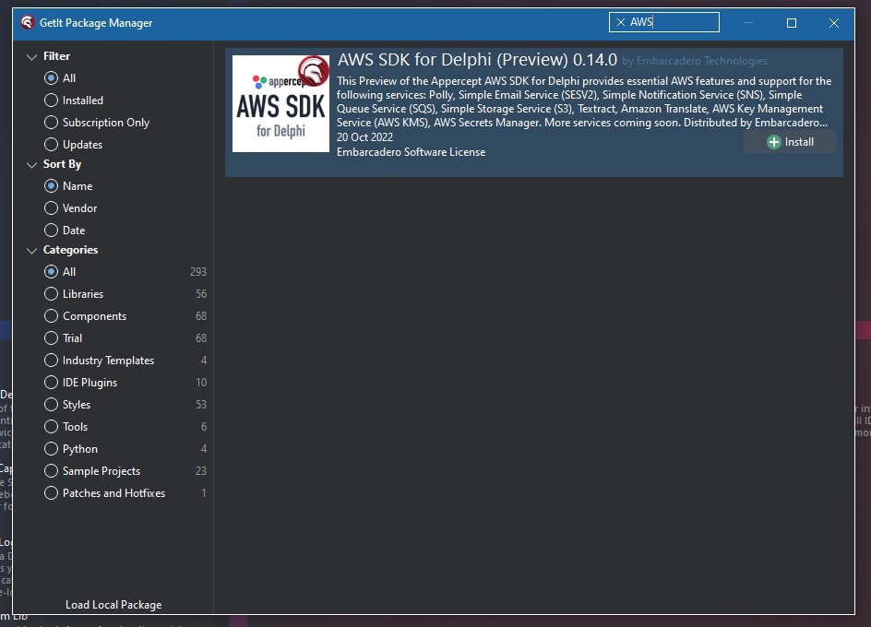The image size is (871, 627).
Task: Sort packages by Date
Action: tap(65, 231)
